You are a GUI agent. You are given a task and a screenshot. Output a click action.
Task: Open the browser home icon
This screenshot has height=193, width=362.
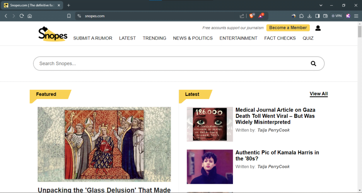[x=30, y=16]
